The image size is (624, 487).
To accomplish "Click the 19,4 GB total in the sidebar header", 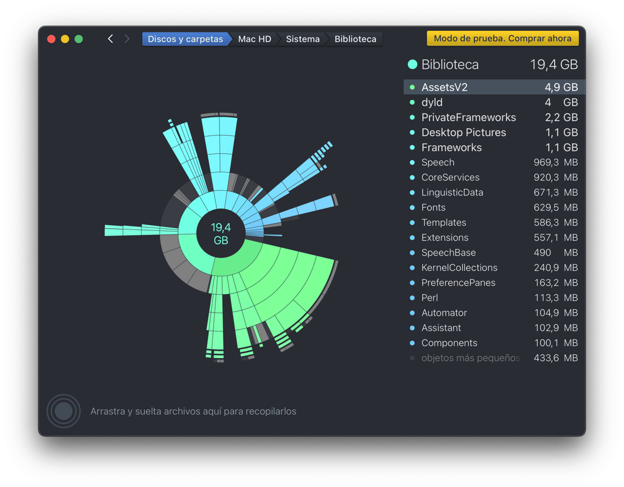I will (x=554, y=65).
